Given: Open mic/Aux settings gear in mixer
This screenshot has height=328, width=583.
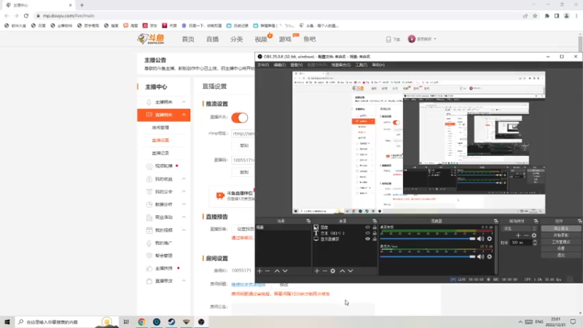Looking at the screenshot, I should click(x=490, y=257).
